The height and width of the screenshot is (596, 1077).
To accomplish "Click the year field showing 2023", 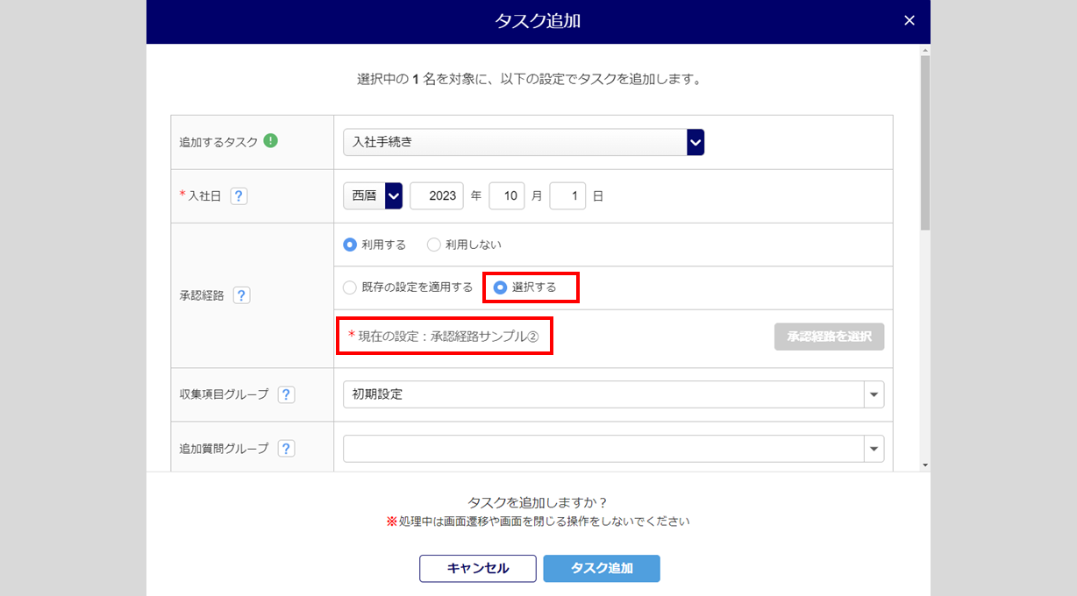I will pyautogui.click(x=437, y=195).
